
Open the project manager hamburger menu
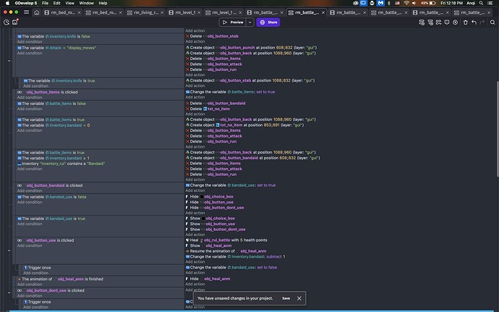pyautogui.click(x=27, y=12)
